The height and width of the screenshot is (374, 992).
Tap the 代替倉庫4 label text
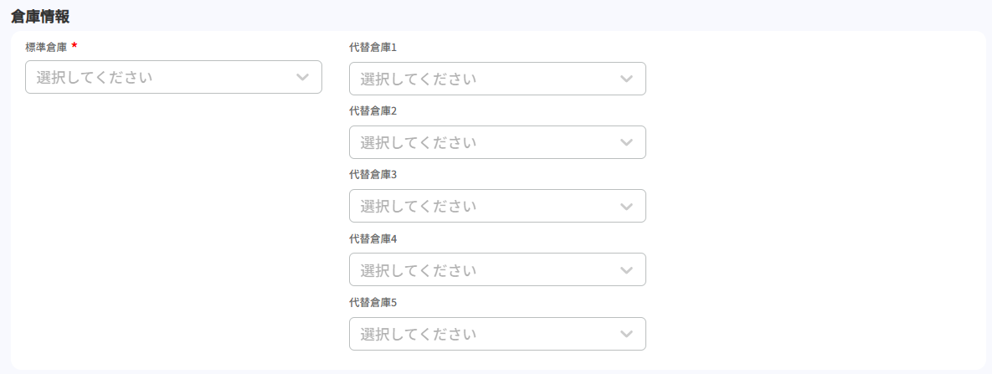click(x=373, y=238)
